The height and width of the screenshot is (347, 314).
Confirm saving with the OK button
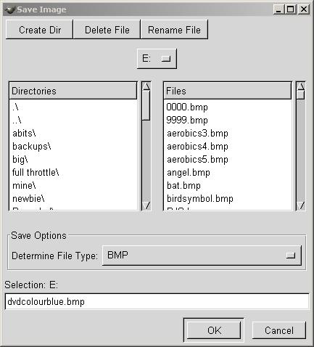214,330
